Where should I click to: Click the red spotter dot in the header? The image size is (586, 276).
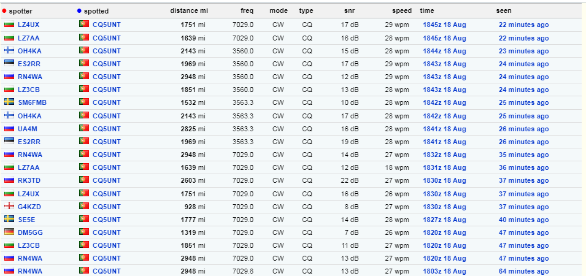click(x=4, y=11)
